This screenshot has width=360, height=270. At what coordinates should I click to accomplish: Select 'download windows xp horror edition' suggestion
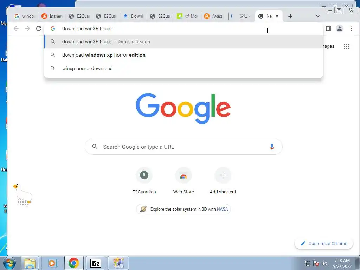184,55
